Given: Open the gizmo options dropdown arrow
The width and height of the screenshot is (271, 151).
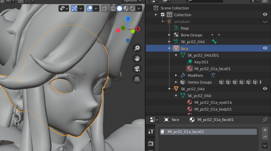Looking at the screenshot, I should (81, 8).
